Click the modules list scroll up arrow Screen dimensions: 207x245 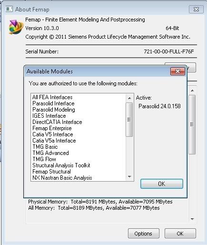129,98
